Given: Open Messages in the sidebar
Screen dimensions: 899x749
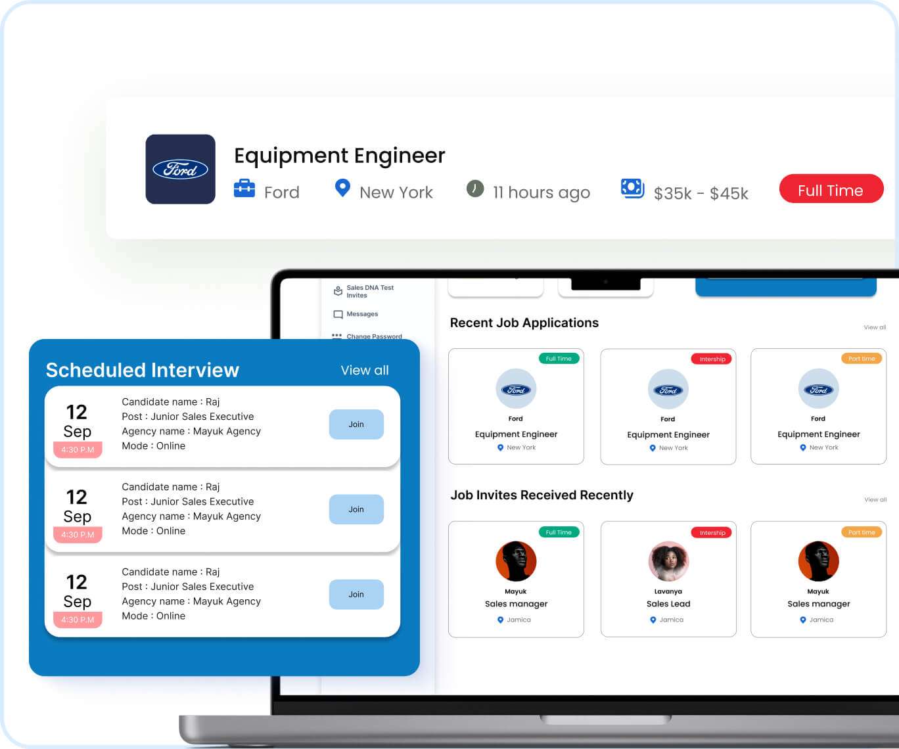Looking at the screenshot, I should [362, 314].
